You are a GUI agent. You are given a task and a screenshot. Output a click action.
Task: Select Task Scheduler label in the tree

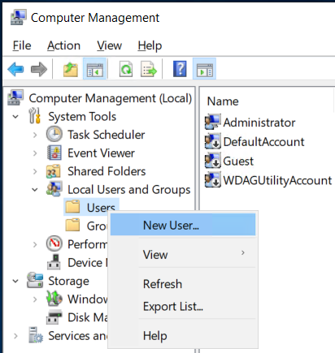click(x=107, y=135)
